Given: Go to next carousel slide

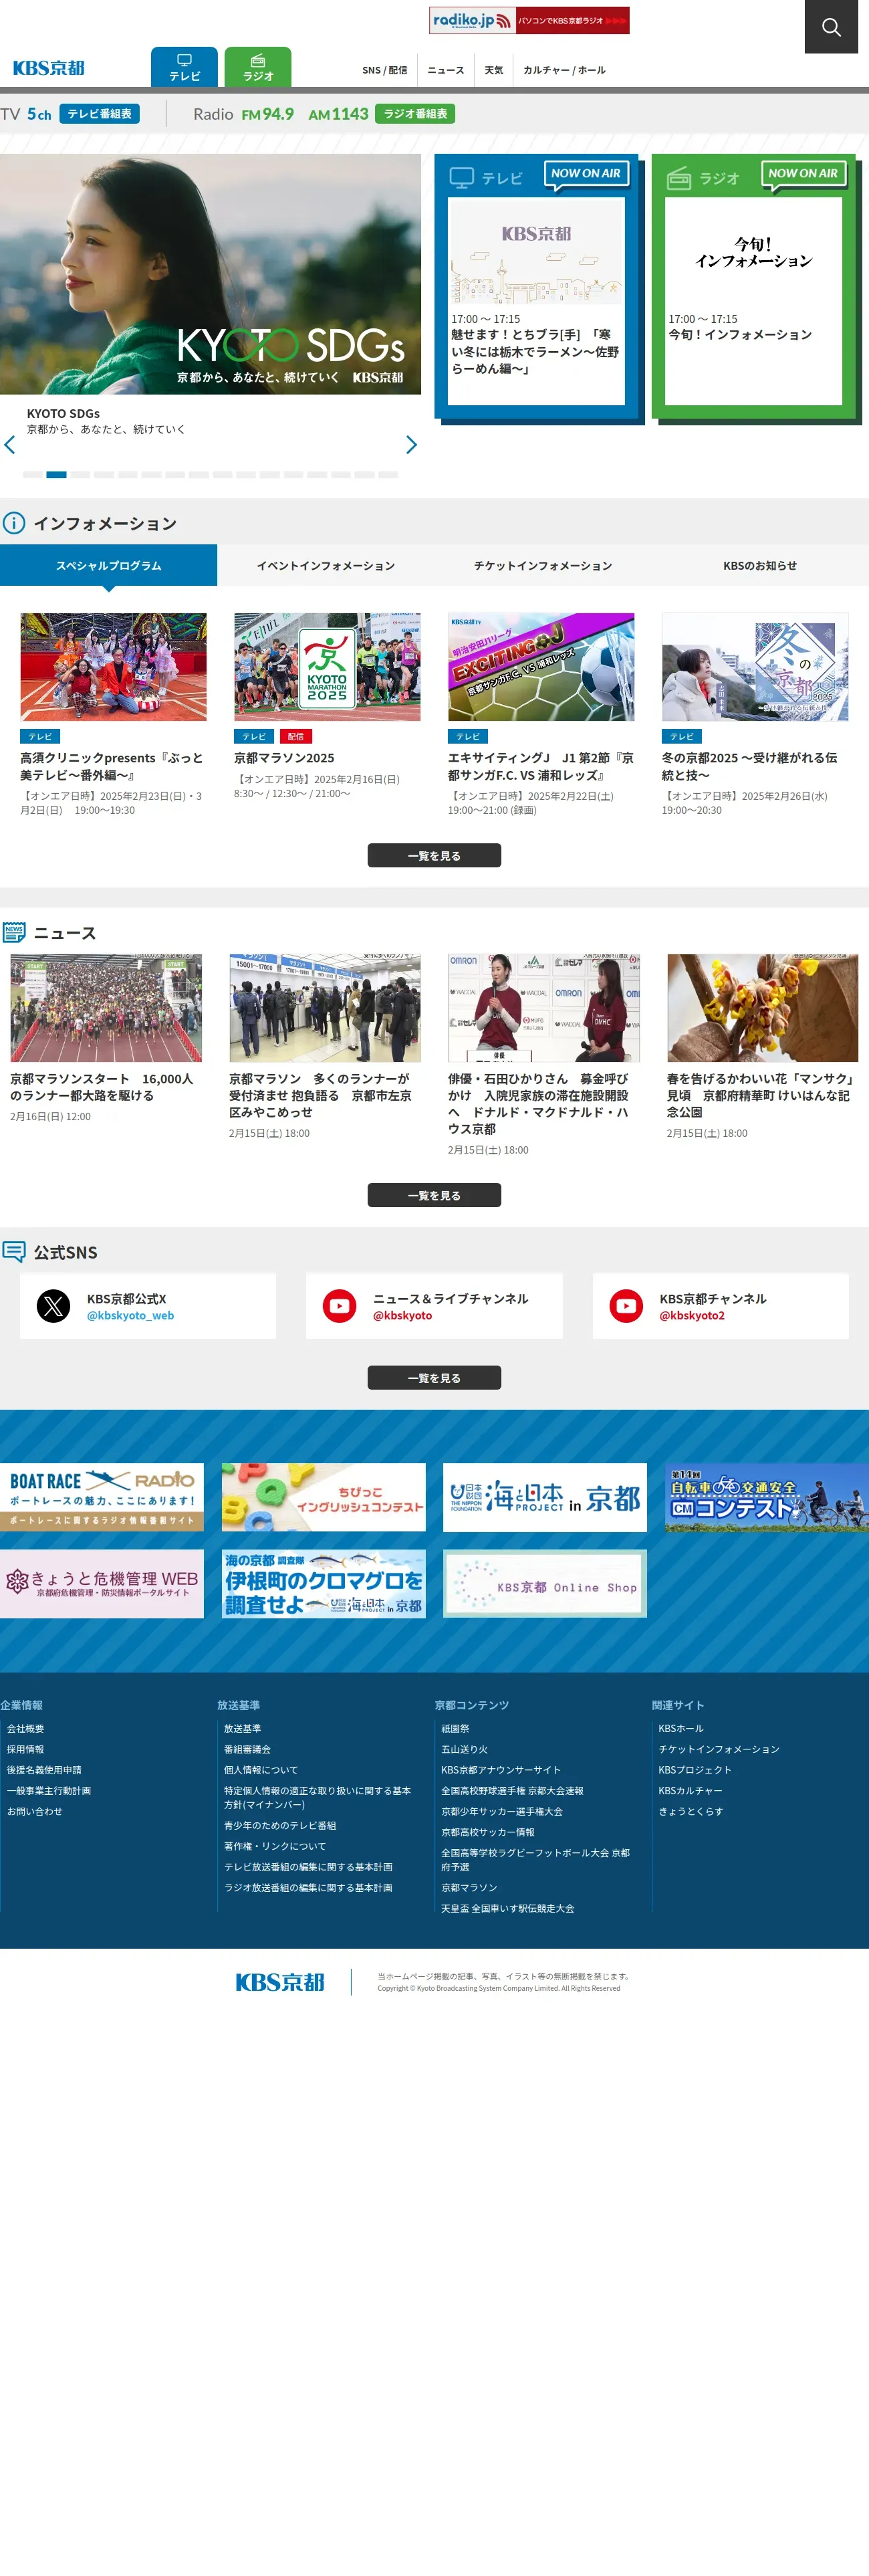Looking at the screenshot, I should coord(411,445).
